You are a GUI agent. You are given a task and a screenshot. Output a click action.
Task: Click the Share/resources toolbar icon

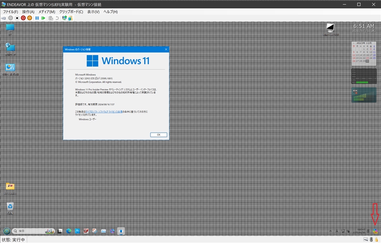coord(70,18)
